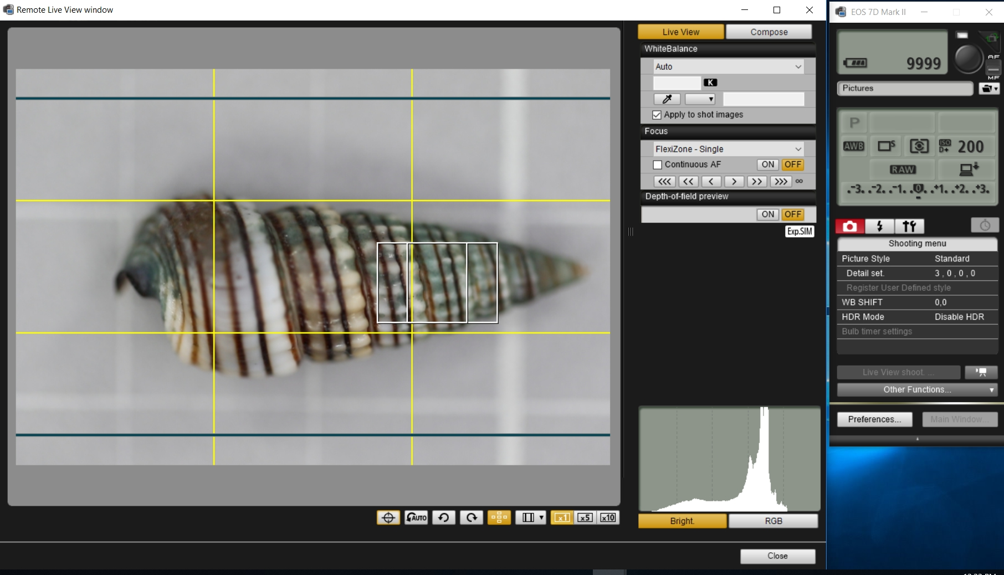Enable the Continuous AF checkbox
1004x575 pixels.
[x=658, y=165]
